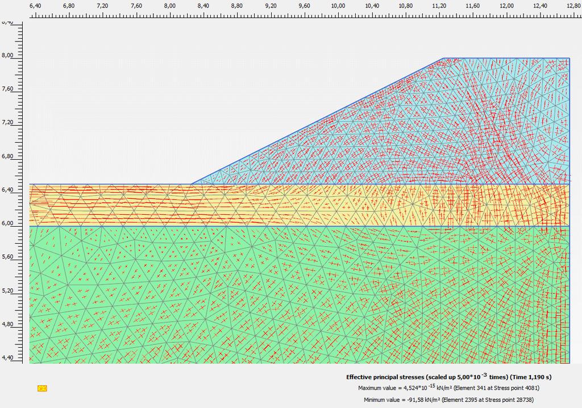Click the 4,40 label on the vertical ruler

point(7,358)
